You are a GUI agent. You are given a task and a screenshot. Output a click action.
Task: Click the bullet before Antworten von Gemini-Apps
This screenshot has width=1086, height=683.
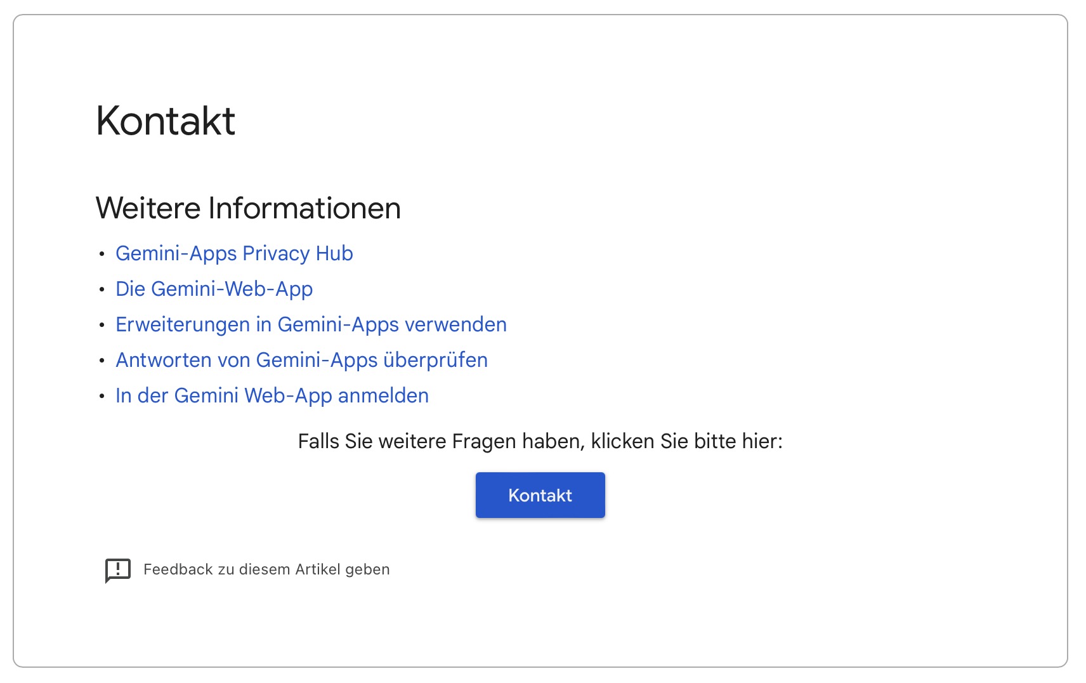click(x=101, y=361)
